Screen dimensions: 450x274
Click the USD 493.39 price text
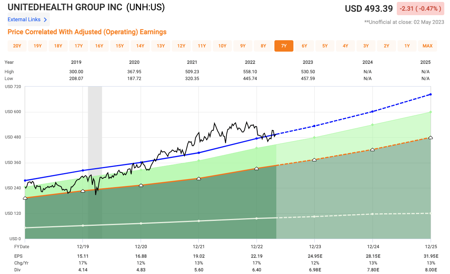[369, 9]
